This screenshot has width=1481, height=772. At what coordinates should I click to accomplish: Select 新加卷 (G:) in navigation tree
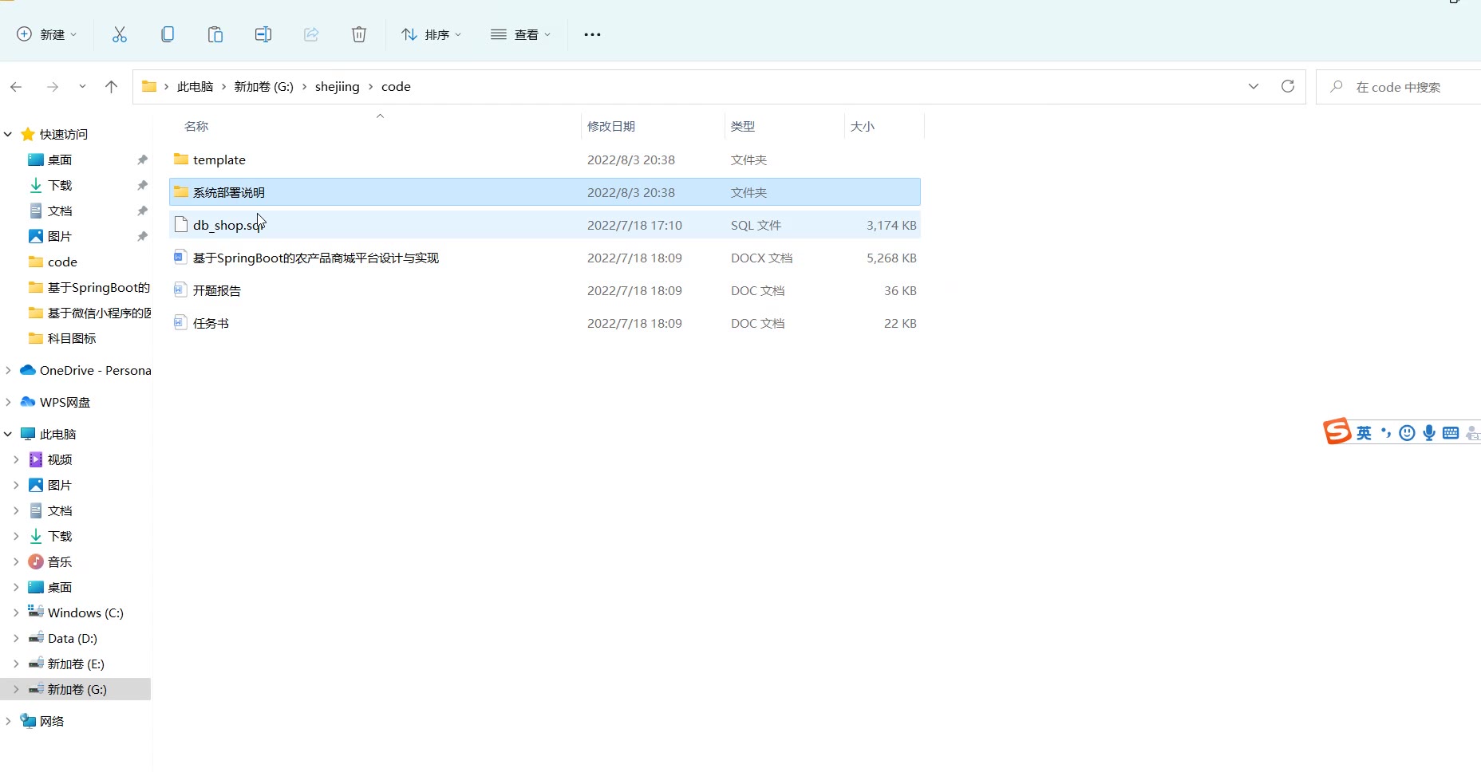(x=76, y=689)
